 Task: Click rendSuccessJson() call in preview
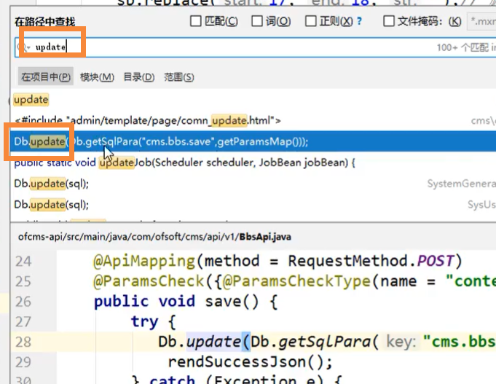[250, 362]
